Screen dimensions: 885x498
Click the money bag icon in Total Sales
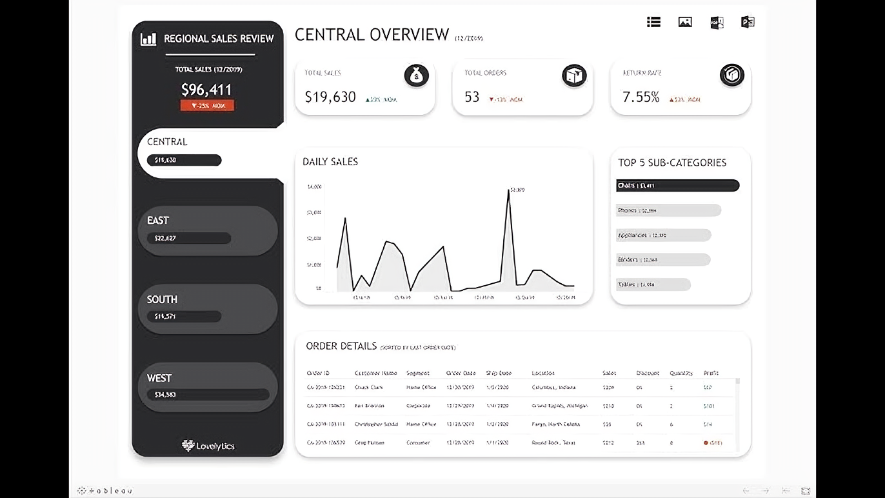coord(417,75)
